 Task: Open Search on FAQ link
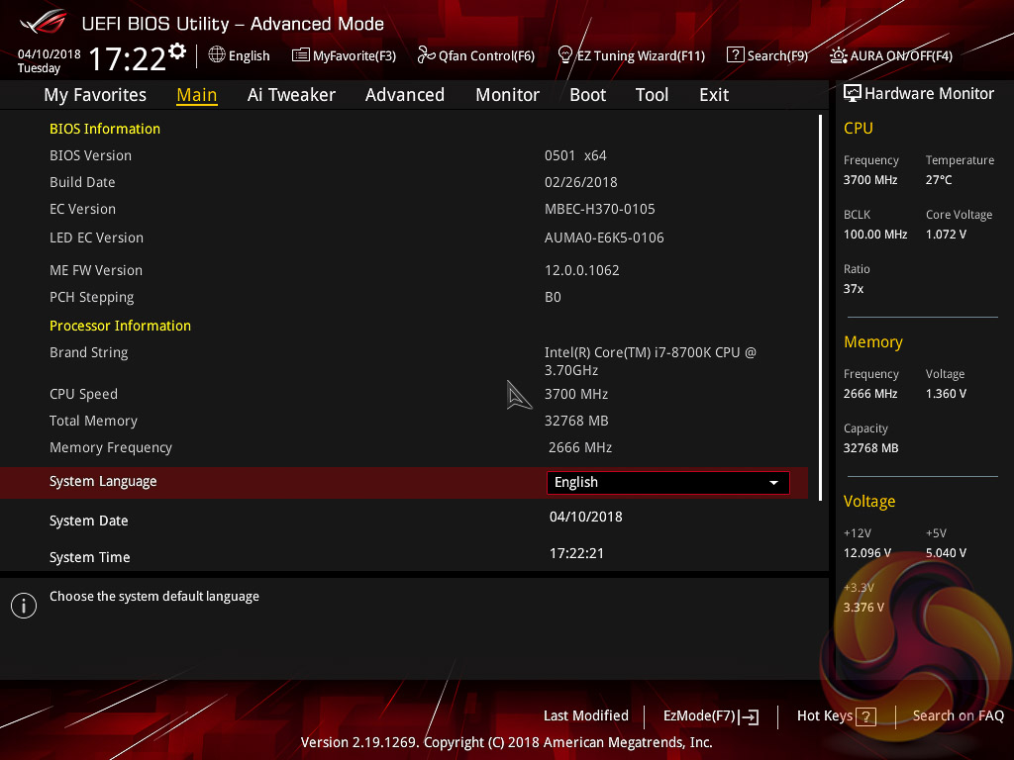(959, 716)
